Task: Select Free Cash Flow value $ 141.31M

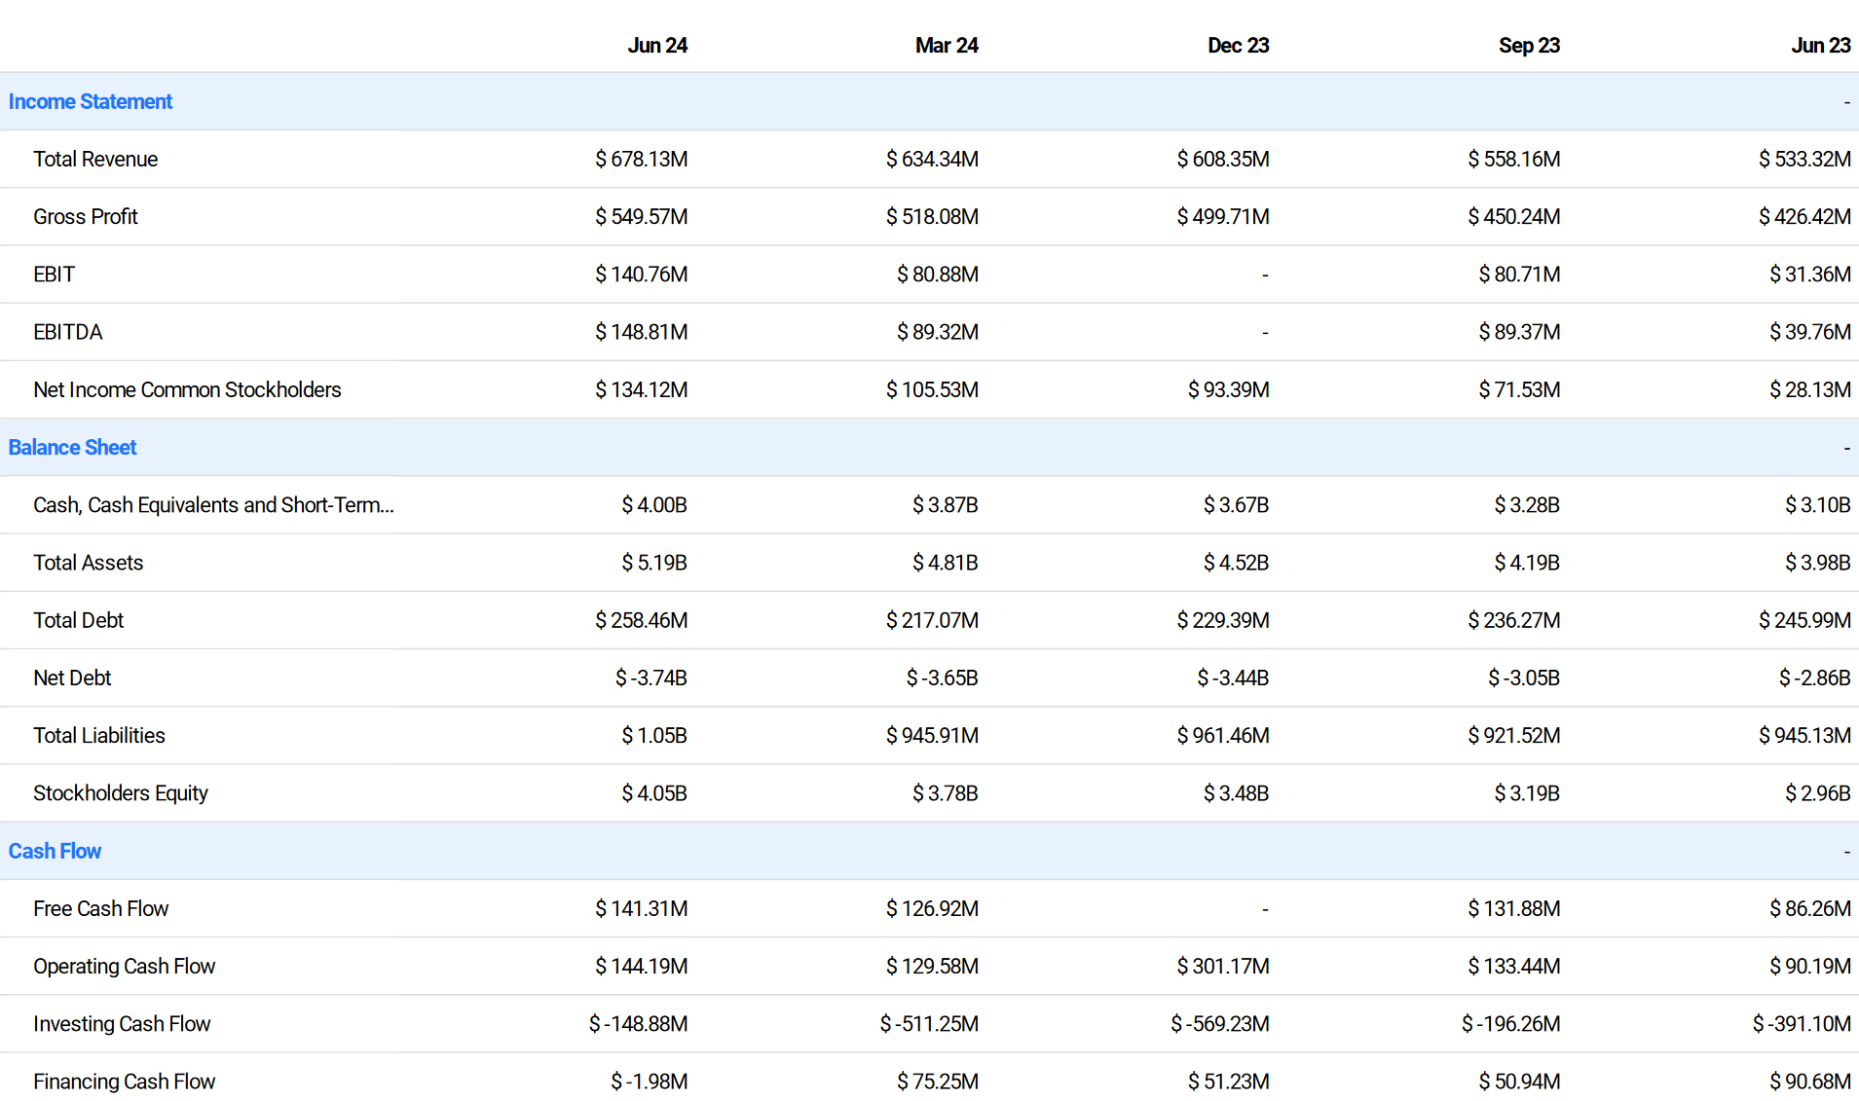Action: pyautogui.click(x=642, y=908)
